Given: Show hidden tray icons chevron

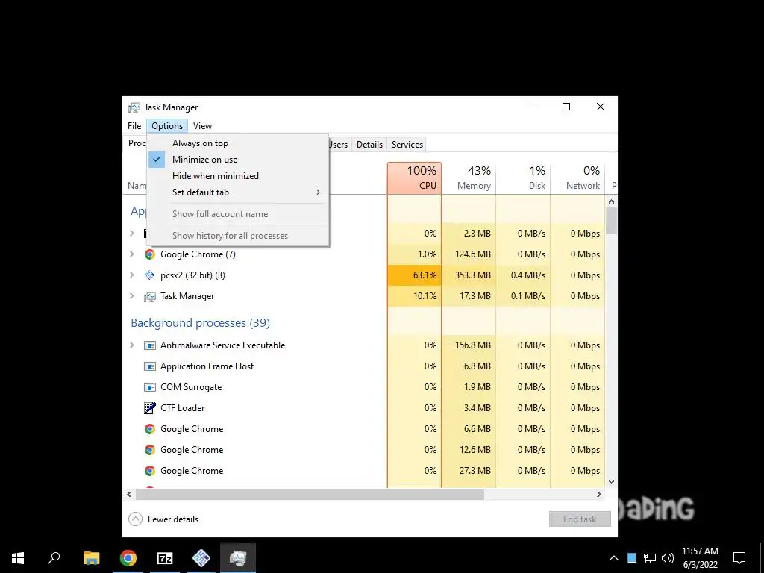Looking at the screenshot, I should coord(614,558).
